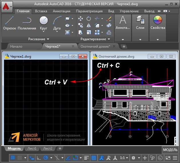
Task: Expand the Редактирование panel dropdown
Action: click(x=95, y=39)
